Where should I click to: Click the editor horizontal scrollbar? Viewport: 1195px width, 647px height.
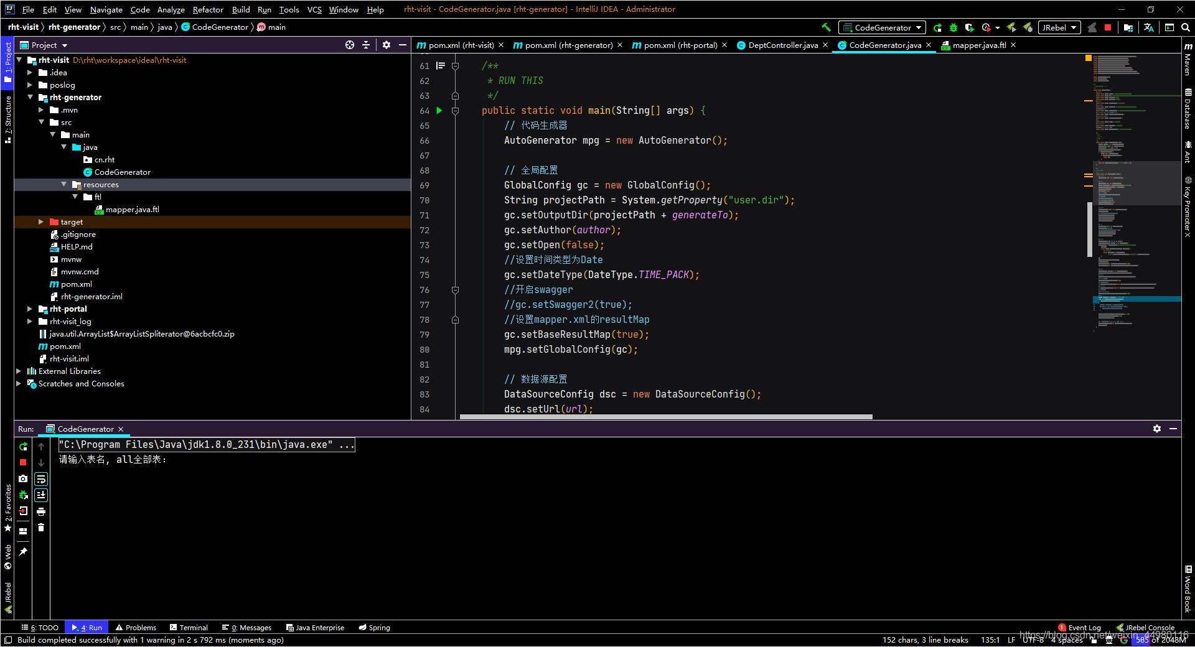point(666,417)
